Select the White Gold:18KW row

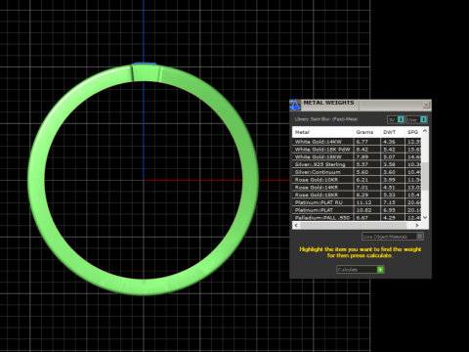tap(357, 156)
